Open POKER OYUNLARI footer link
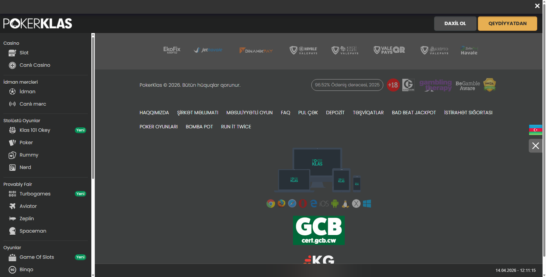Image resolution: width=546 pixels, height=277 pixels. coord(159,127)
